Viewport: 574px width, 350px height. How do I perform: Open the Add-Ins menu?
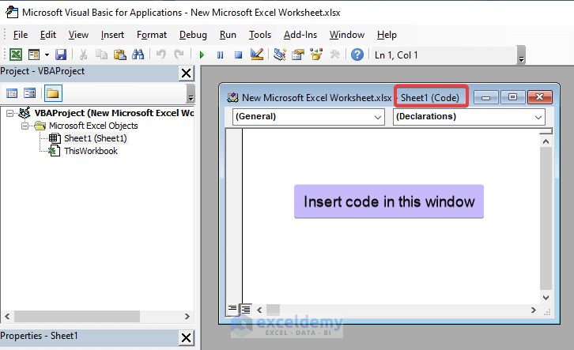coord(300,35)
